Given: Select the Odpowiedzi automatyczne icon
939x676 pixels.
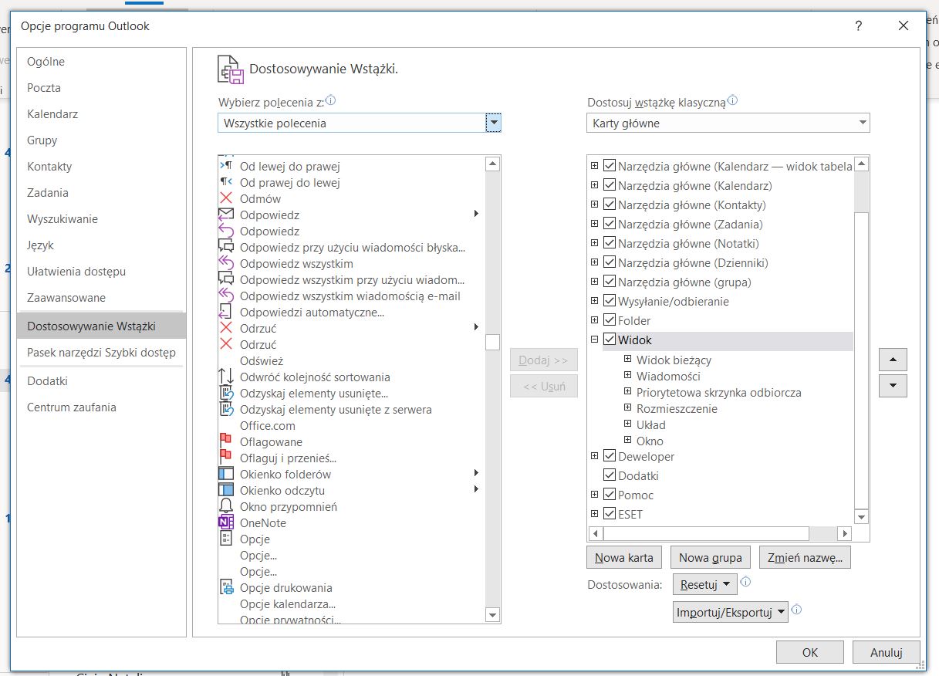Looking at the screenshot, I should tap(226, 312).
